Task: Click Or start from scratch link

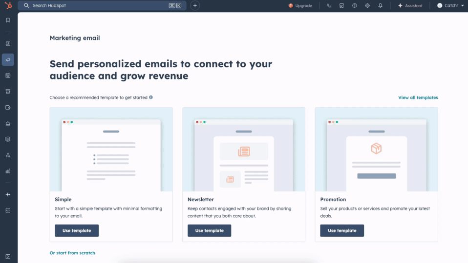Action: (72, 253)
